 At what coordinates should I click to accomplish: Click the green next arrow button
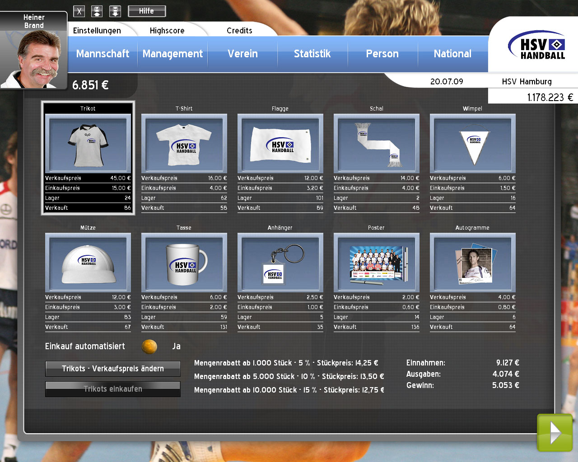point(555,433)
